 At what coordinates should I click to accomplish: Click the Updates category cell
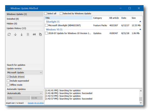(97, 33)
